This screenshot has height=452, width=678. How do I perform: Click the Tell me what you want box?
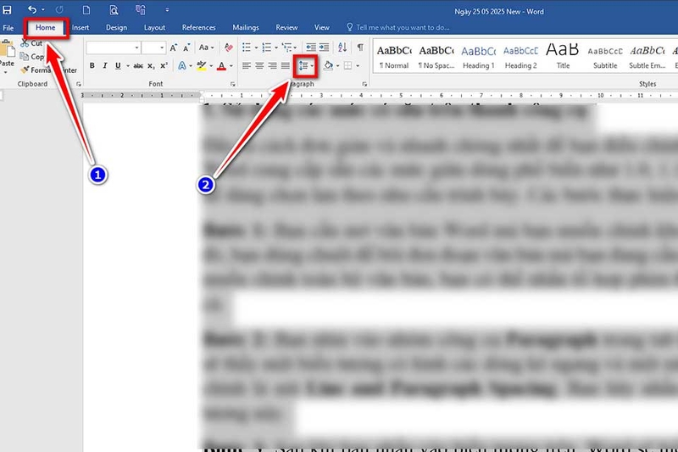(397, 28)
